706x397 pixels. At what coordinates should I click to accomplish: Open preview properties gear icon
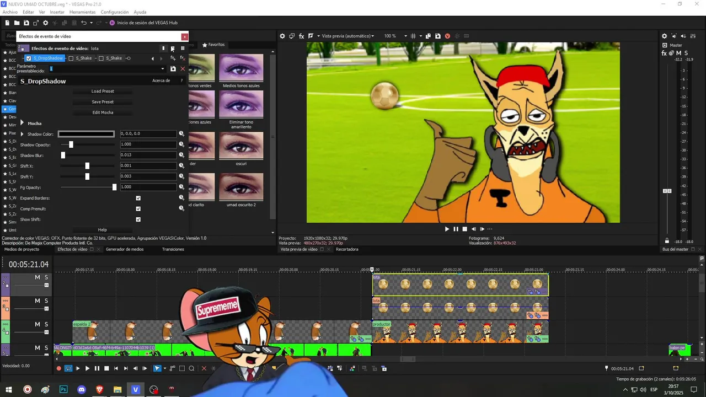click(x=282, y=36)
